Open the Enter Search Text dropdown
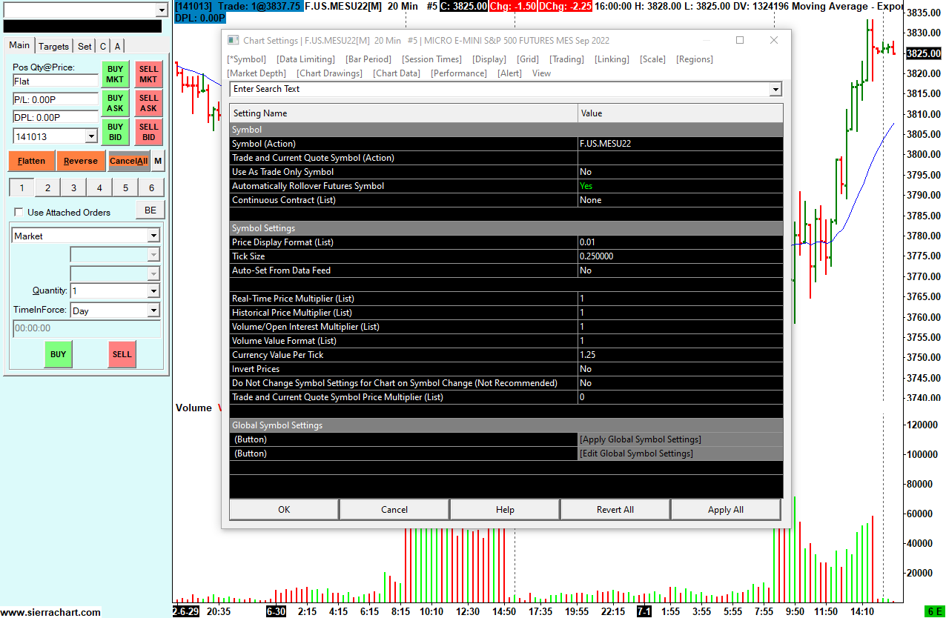This screenshot has height=618, width=946. [x=775, y=89]
